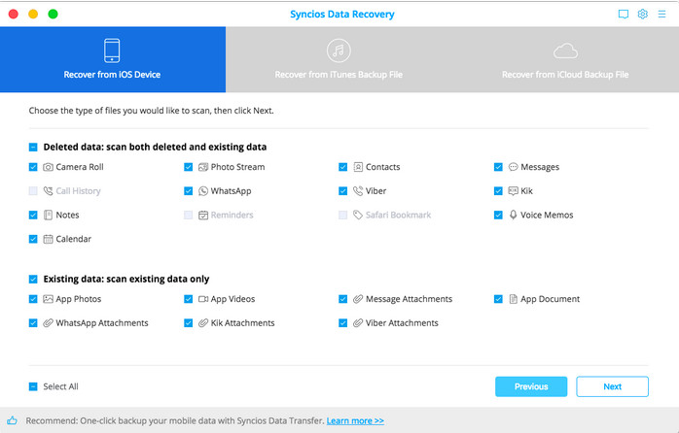Open the settings gear in title bar
Screen dimensions: 679x433
[x=642, y=15]
